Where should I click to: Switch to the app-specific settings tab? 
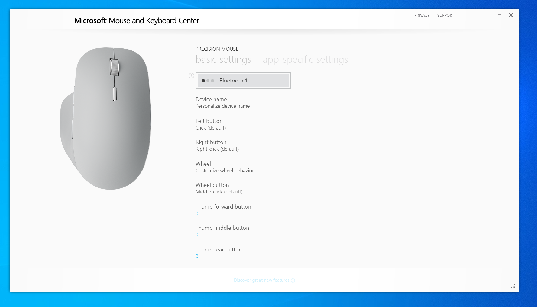305,60
